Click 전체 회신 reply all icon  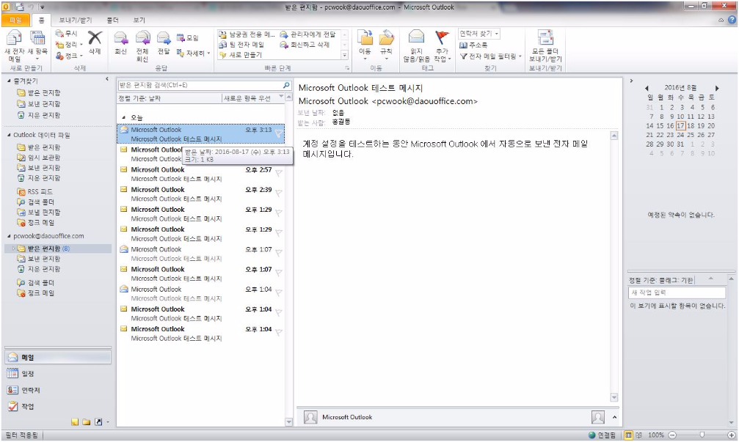[142, 46]
